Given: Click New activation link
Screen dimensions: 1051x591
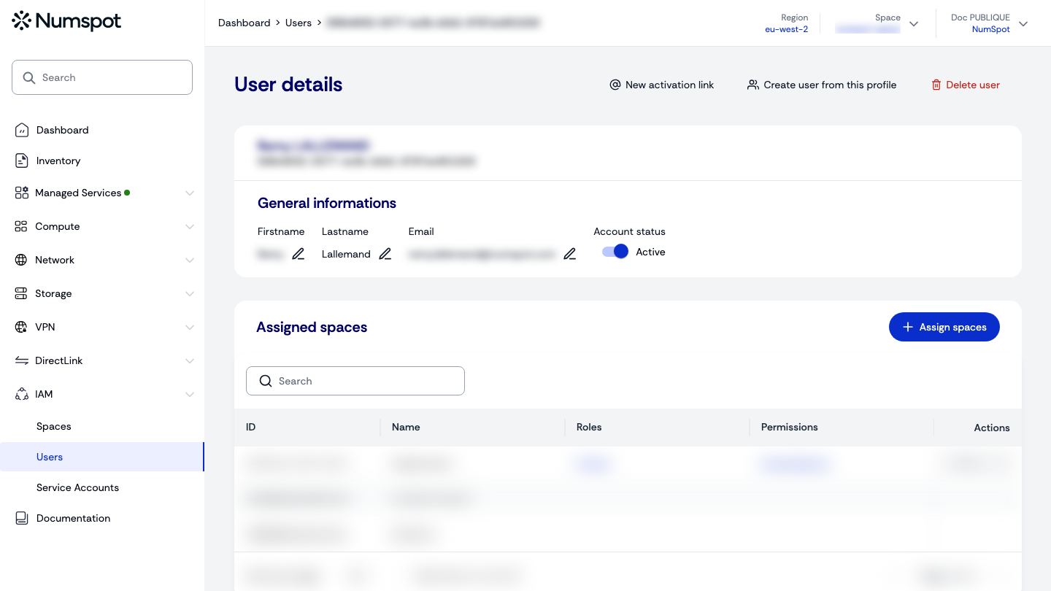Looking at the screenshot, I should [x=662, y=85].
